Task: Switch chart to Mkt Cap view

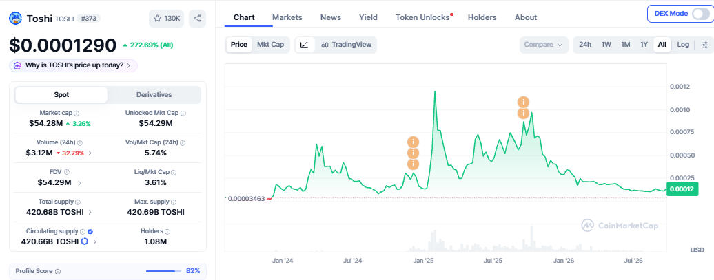Action: pyautogui.click(x=270, y=45)
